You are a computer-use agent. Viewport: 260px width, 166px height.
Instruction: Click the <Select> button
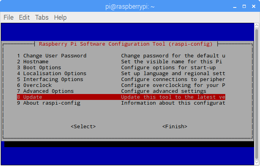coord(83,127)
